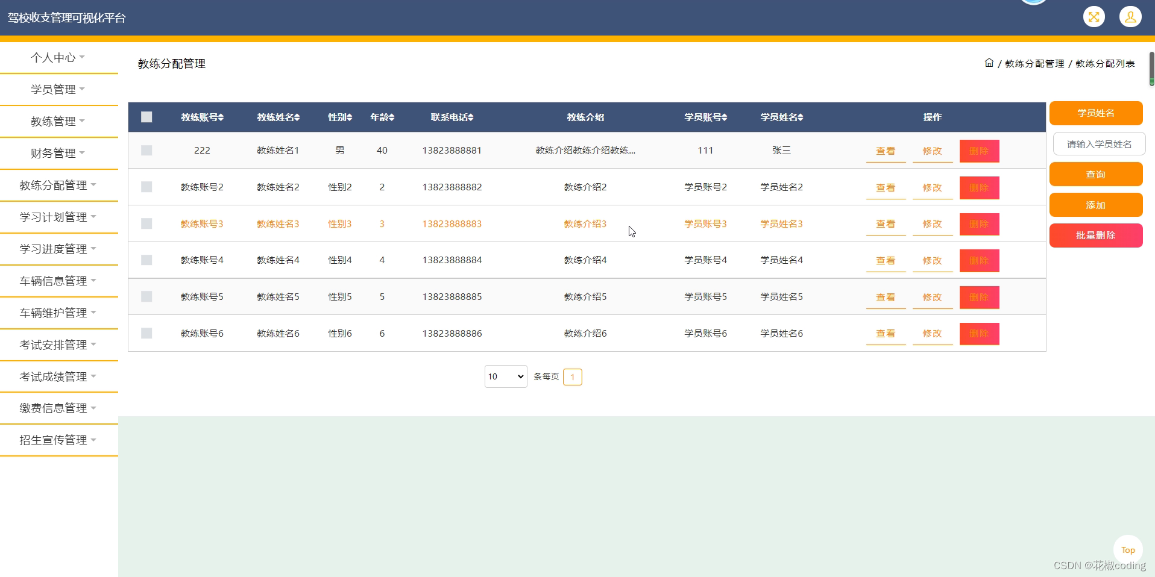Click 删除 for row 教练姓名1

(979, 151)
